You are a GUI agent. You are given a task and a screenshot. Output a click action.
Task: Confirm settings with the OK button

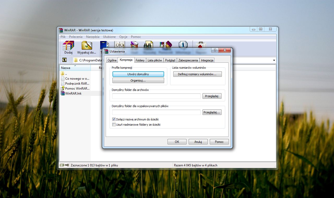pos(177,142)
